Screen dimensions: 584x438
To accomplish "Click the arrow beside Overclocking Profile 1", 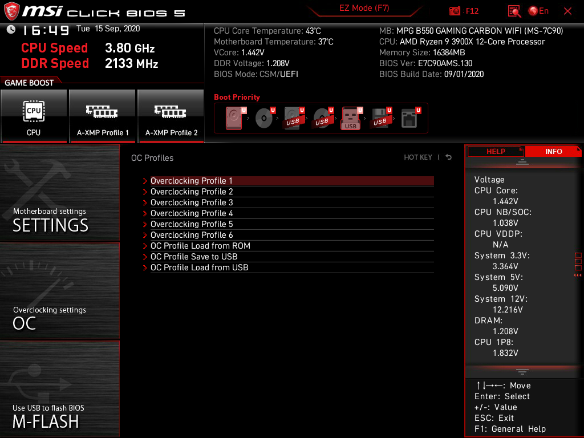I will coord(145,181).
